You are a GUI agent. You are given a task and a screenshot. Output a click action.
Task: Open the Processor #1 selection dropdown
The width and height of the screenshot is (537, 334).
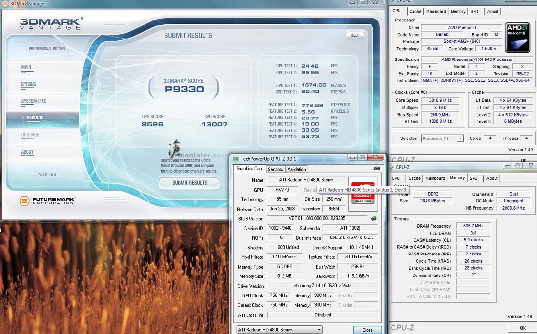(x=442, y=138)
